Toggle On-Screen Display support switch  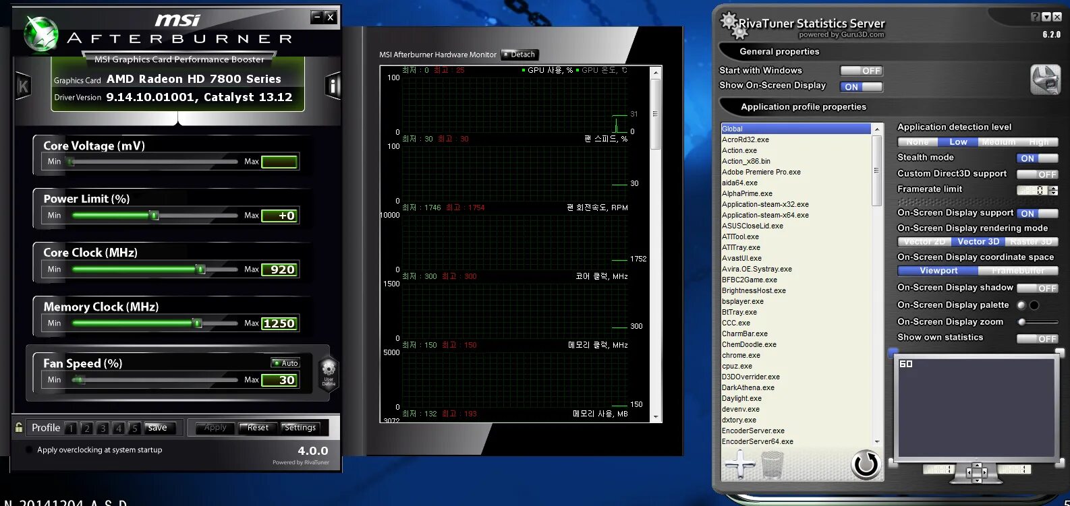1037,214
